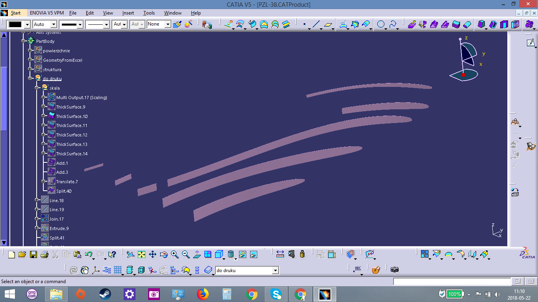Click the Text with Leader ABC icon
538x302 pixels.
(x=357, y=269)
